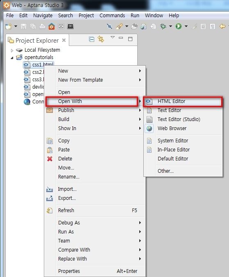Screen dimensions: 229x277
Task: Select In-Place Editor option
Action: [x=183, y=150]
